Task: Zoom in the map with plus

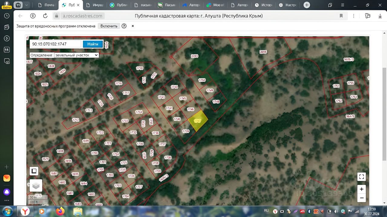Action: click(362, 189)
